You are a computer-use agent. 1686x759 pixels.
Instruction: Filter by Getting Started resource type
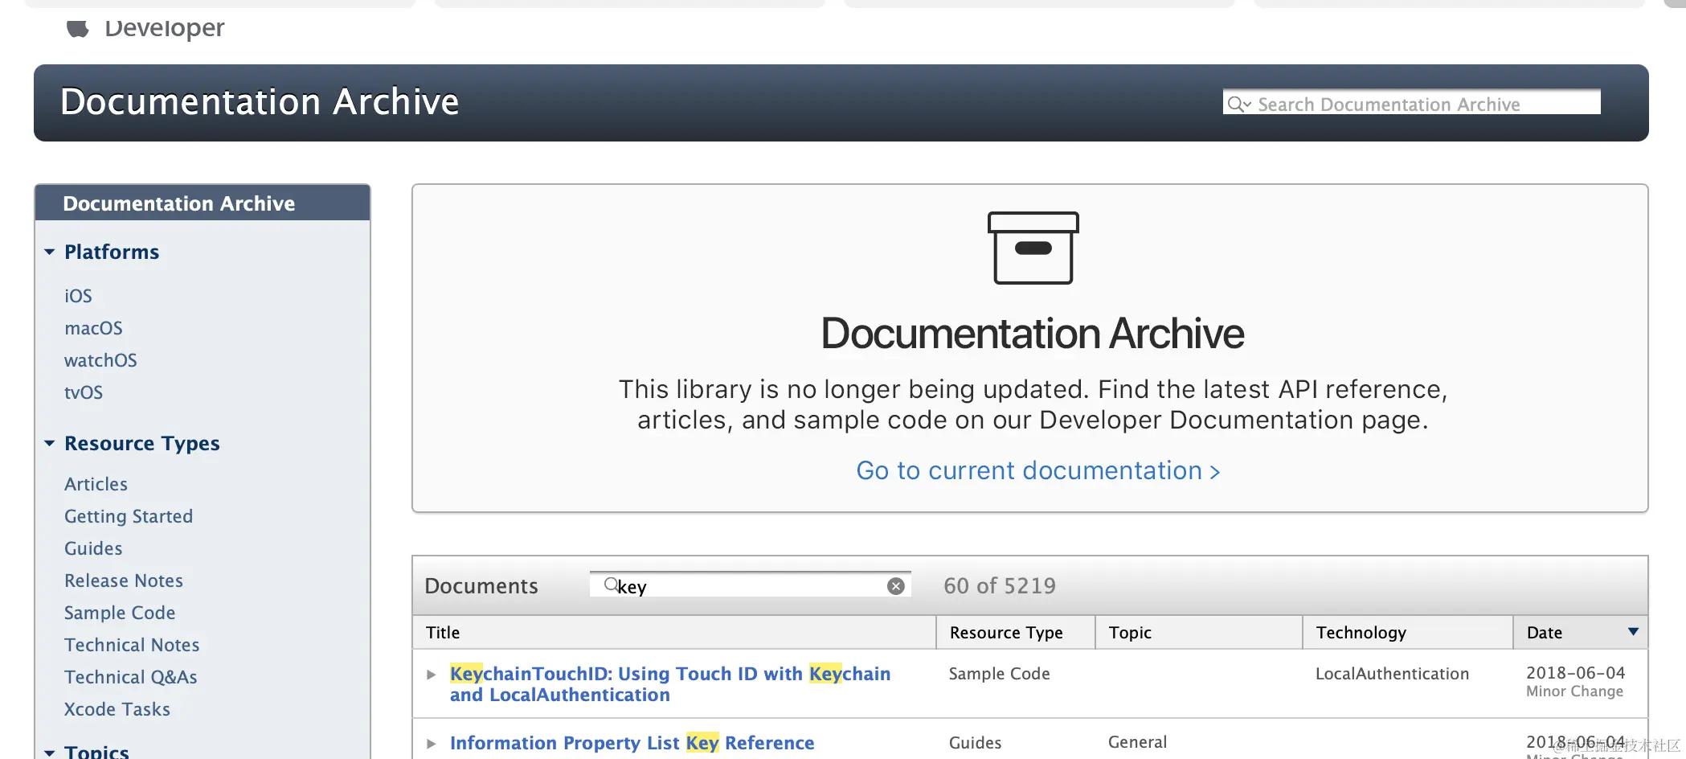coord(129,516)
